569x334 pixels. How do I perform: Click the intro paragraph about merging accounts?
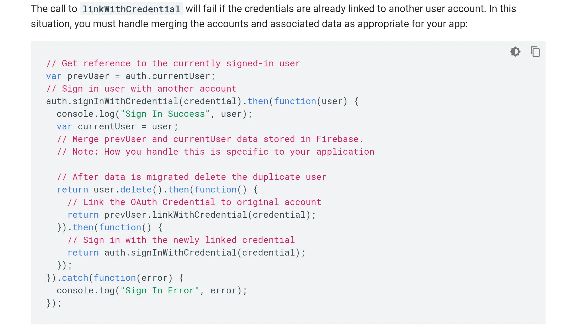click(274, 16)
